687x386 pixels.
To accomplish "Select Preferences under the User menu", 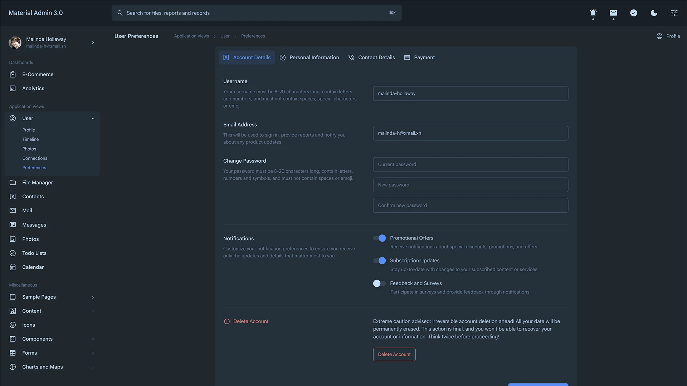I will point(34,168).
